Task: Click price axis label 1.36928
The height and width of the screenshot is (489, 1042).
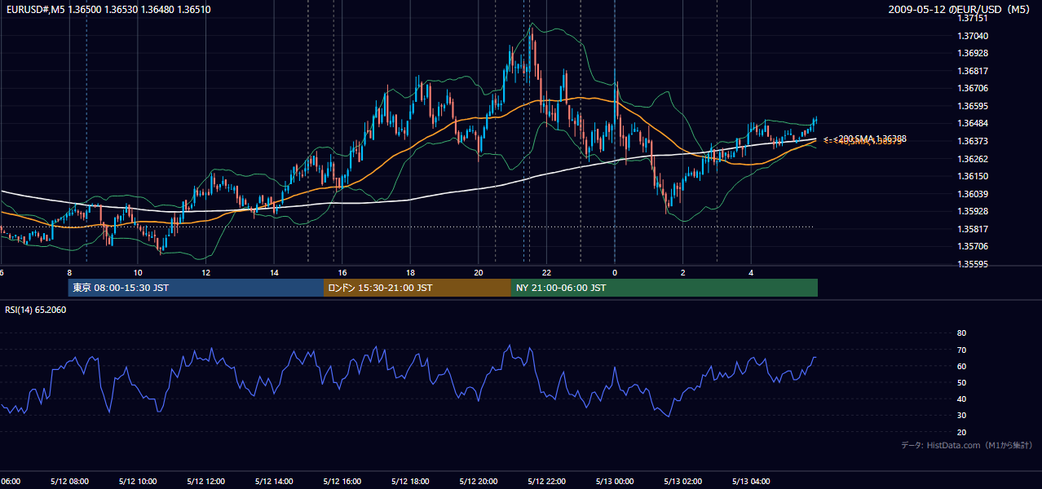Action: 973,53
